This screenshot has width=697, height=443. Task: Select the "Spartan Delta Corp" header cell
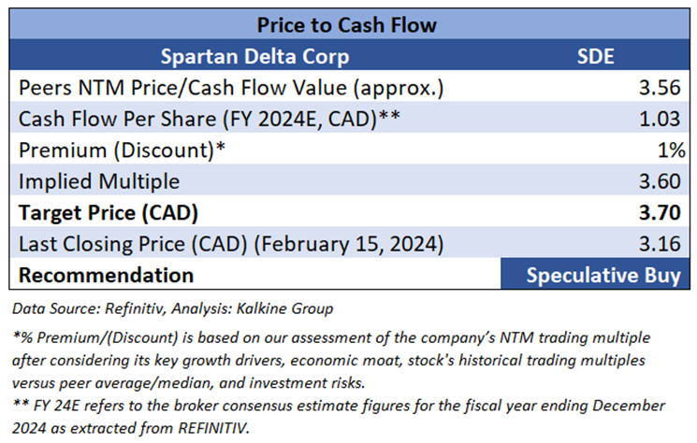[x=255, y=56]
